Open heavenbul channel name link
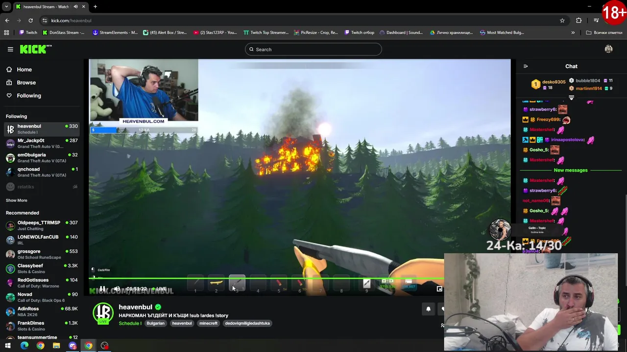The image size is (627, 352). click(x=136, y=307)
